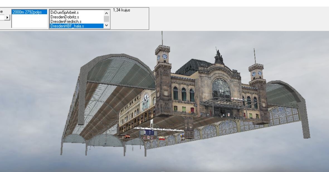Select the DrDum5pArbeit.s list entry
Screen dimensions: 329x172
(x=77, y=12)
